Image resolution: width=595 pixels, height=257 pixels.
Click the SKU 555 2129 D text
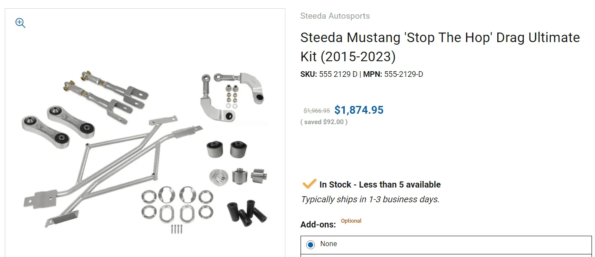point(329,74)
